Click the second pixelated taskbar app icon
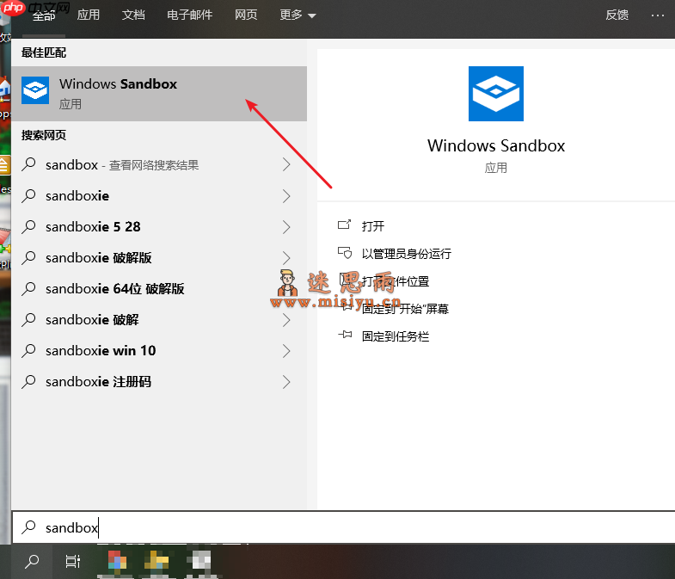 coord(156,561)
